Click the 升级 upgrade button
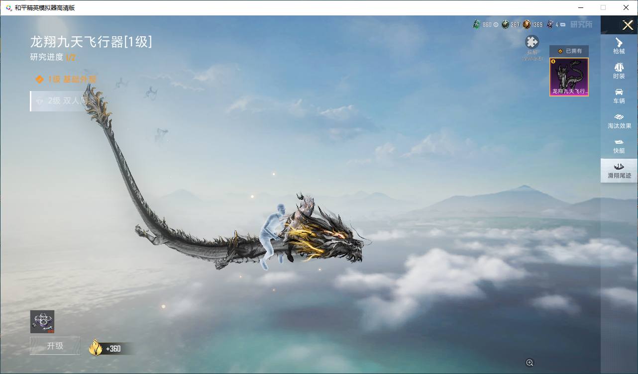Viewport: 638px width, 374px height. (x=55, y=346)
